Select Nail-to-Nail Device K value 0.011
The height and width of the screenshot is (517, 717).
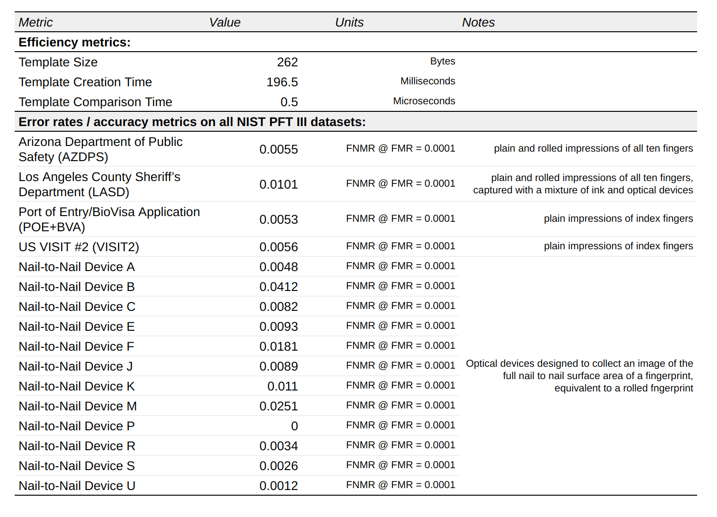pos(282,386)
